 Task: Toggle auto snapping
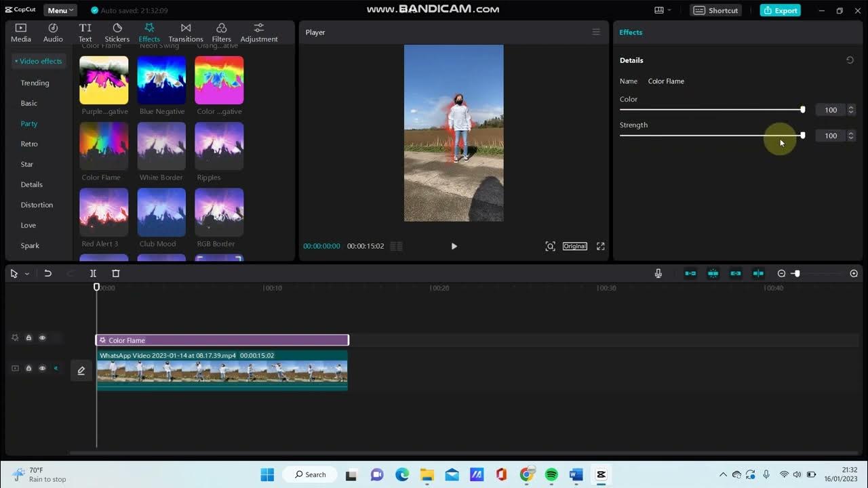pos(713,273)
